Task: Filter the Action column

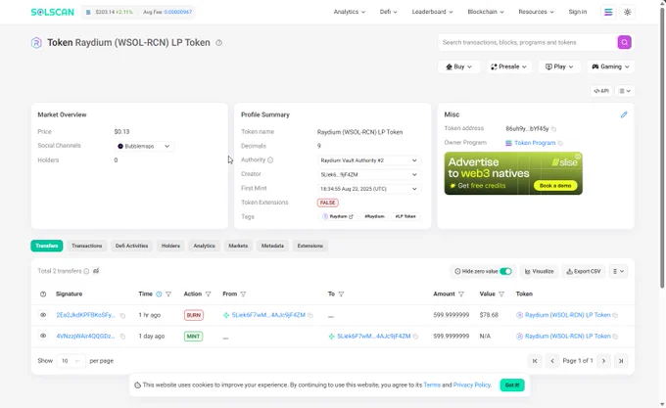Action: [x=208, y=294]
